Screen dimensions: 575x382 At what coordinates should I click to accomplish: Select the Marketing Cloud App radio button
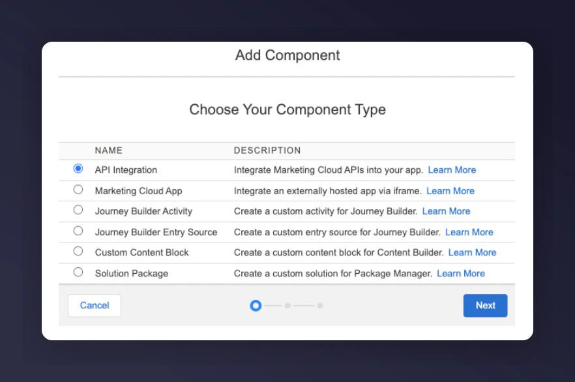coord(78,190)
